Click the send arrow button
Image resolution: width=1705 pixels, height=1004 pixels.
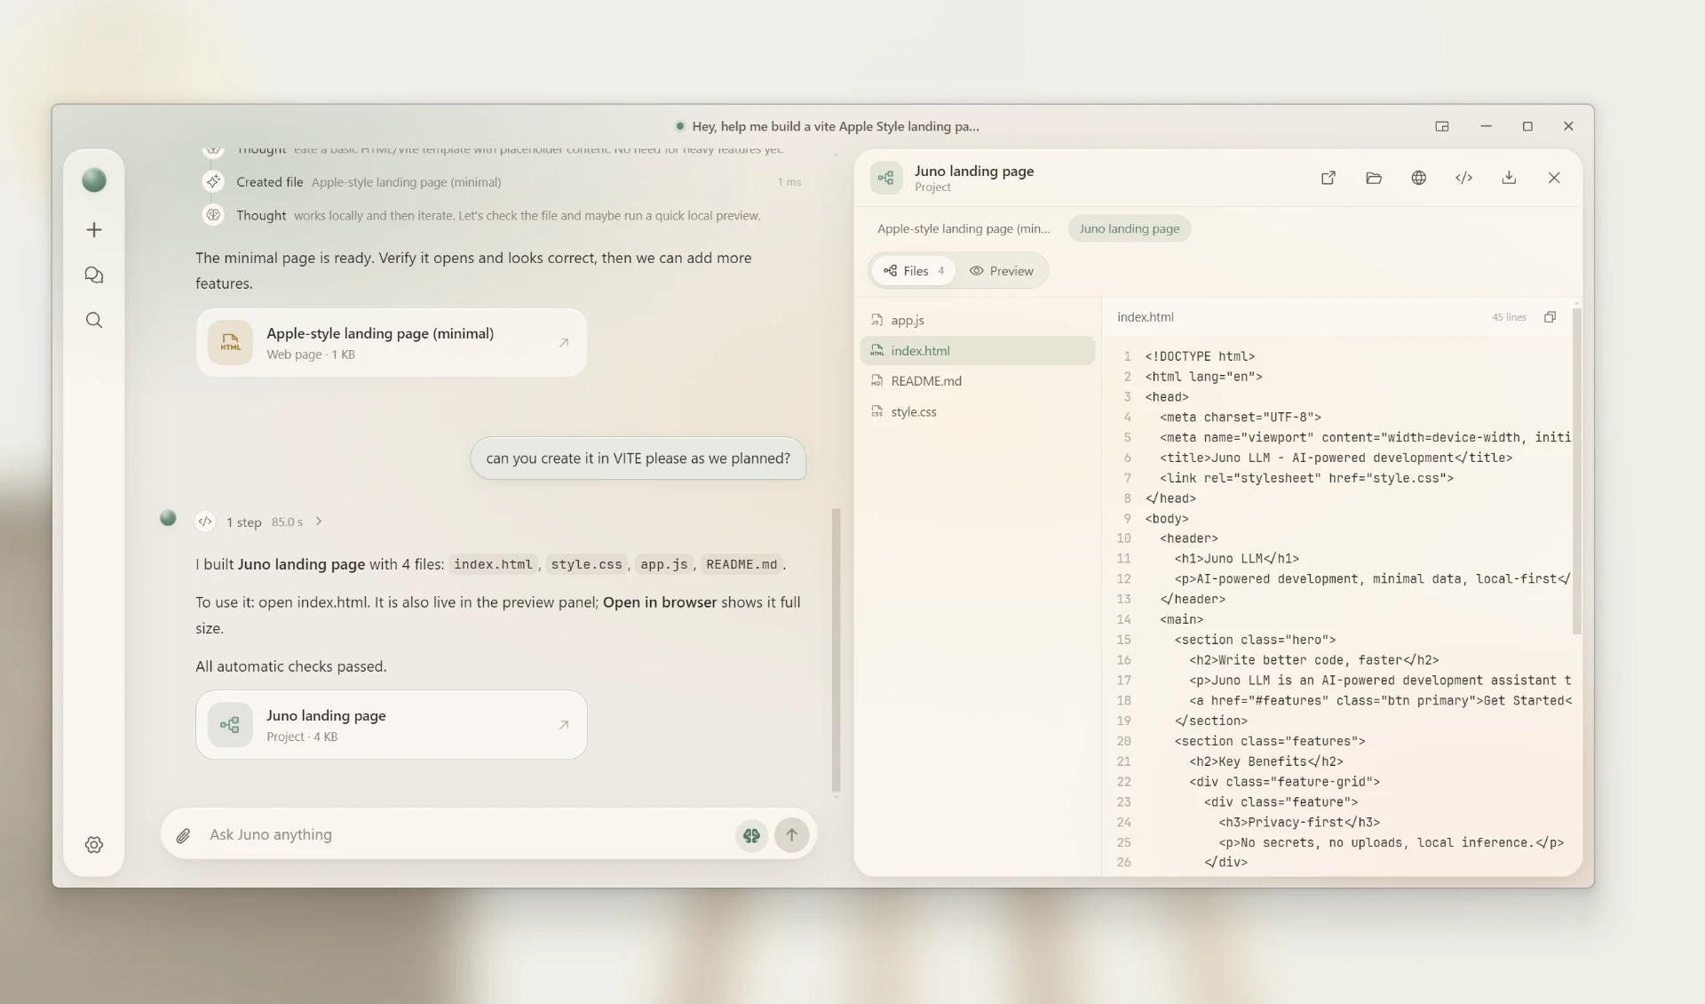pos(791,835)
